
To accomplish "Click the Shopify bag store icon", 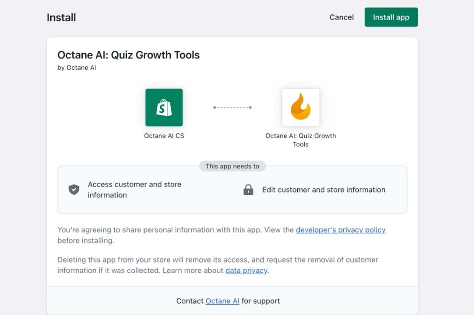I will 164,108.
